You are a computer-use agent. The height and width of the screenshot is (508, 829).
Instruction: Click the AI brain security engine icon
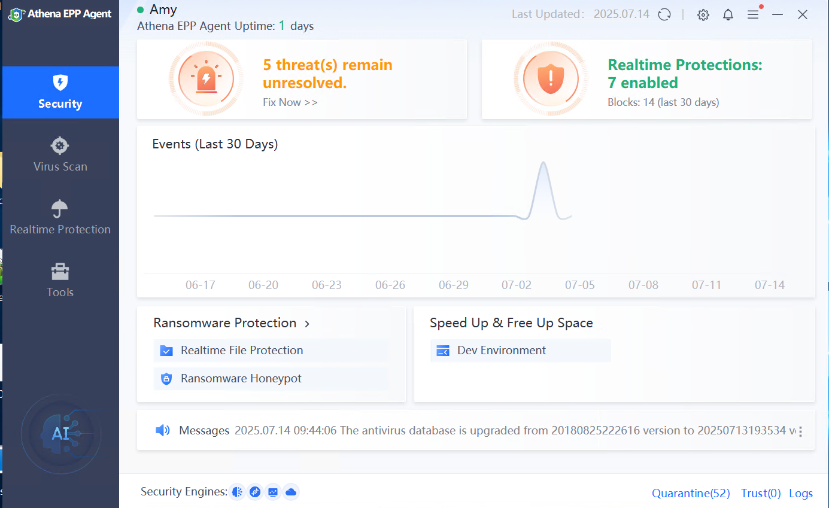pos(238,492)
